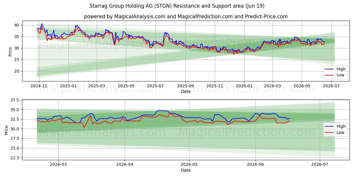Image resolution: width=354 pixels, height=177 pixels.
Task: Click the '2025-09' date label on upper axis
Action: coord(185,86)
